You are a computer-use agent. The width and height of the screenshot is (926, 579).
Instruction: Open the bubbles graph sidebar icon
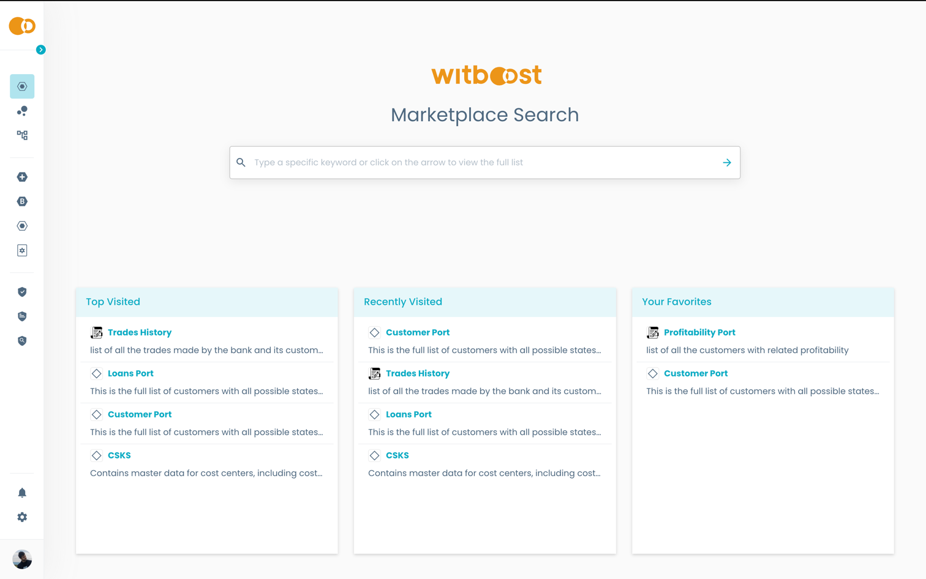coord(22,111)
